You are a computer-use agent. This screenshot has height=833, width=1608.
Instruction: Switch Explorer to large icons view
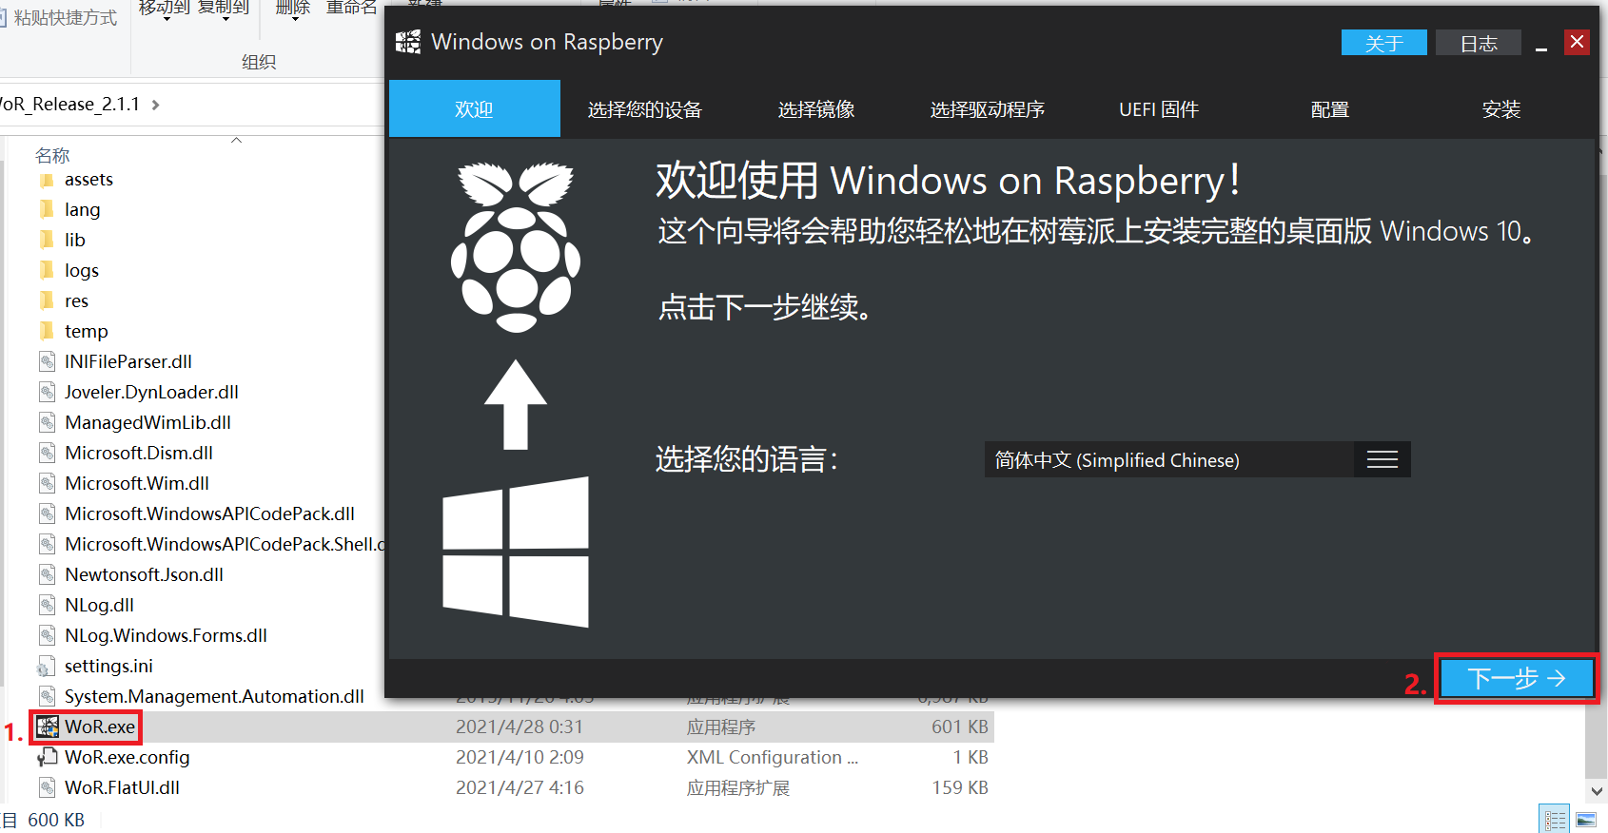click(x=1586, y=820)
